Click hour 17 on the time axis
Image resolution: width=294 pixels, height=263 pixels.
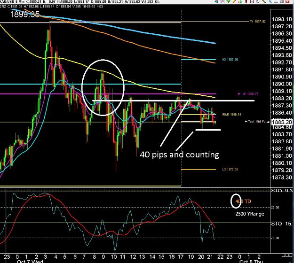click(x=181, y=256)
